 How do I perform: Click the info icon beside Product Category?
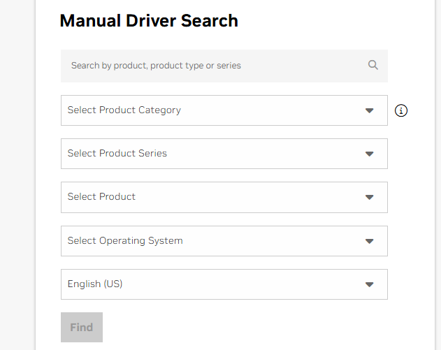point(401,110)
